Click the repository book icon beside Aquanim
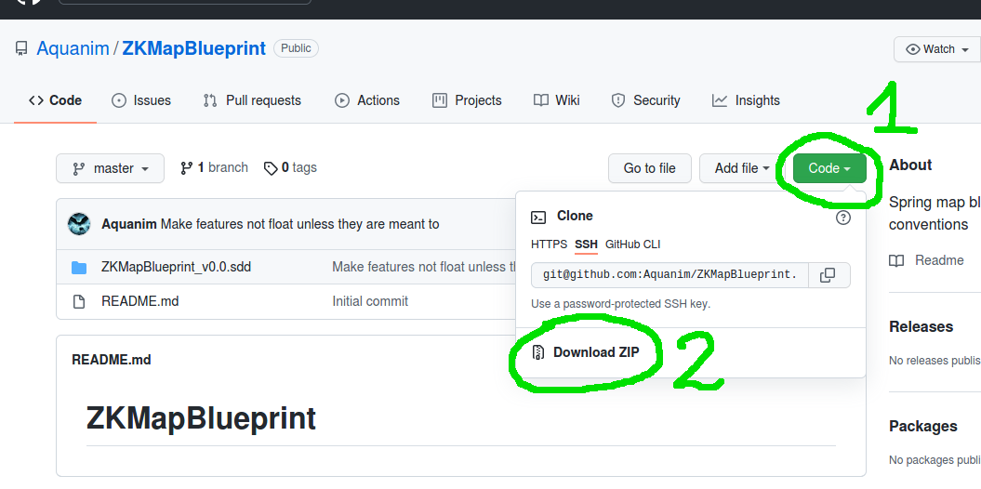 [x=22, y=48]
